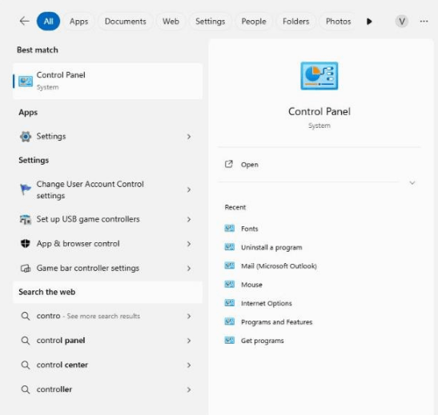438x415 pixels.
Task: Open recent item Mouse
Action: [x=251, y=285]
